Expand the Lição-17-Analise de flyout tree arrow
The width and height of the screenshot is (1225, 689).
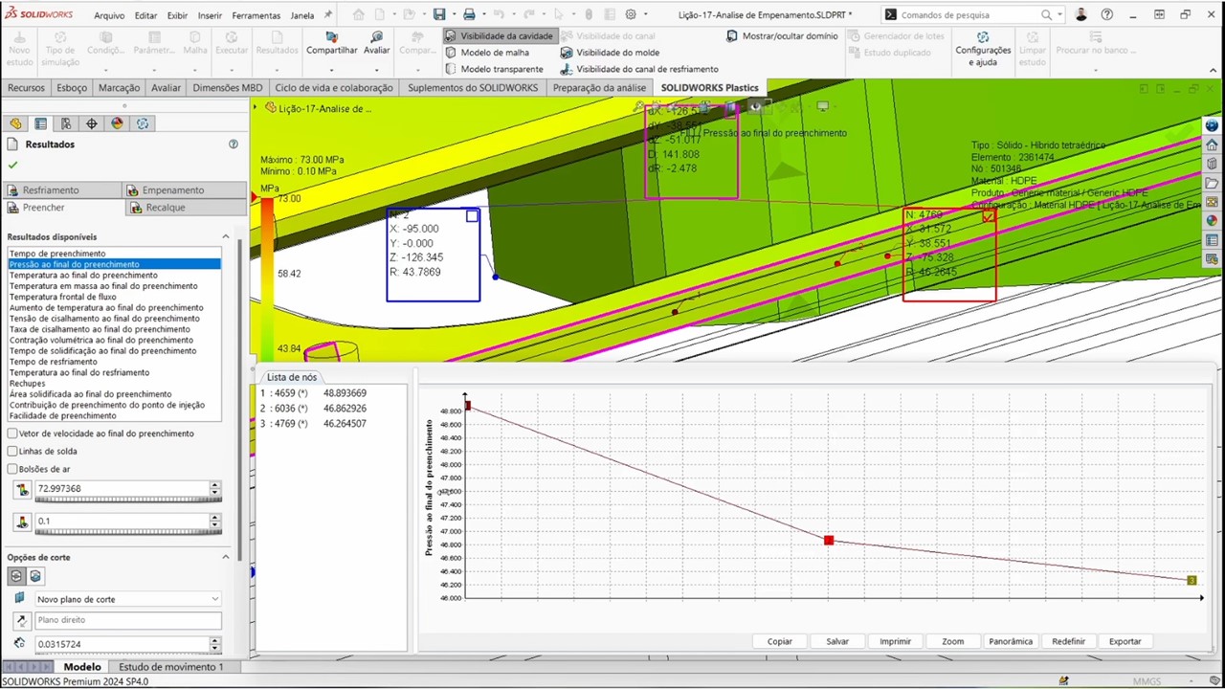256,108
